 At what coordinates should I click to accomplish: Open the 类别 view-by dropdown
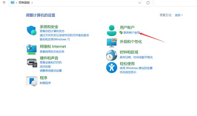(x=179, y=15)
